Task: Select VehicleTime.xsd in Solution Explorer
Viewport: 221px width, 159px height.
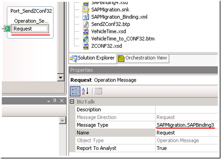Action: pyautogui.click(x=108, y=32)
